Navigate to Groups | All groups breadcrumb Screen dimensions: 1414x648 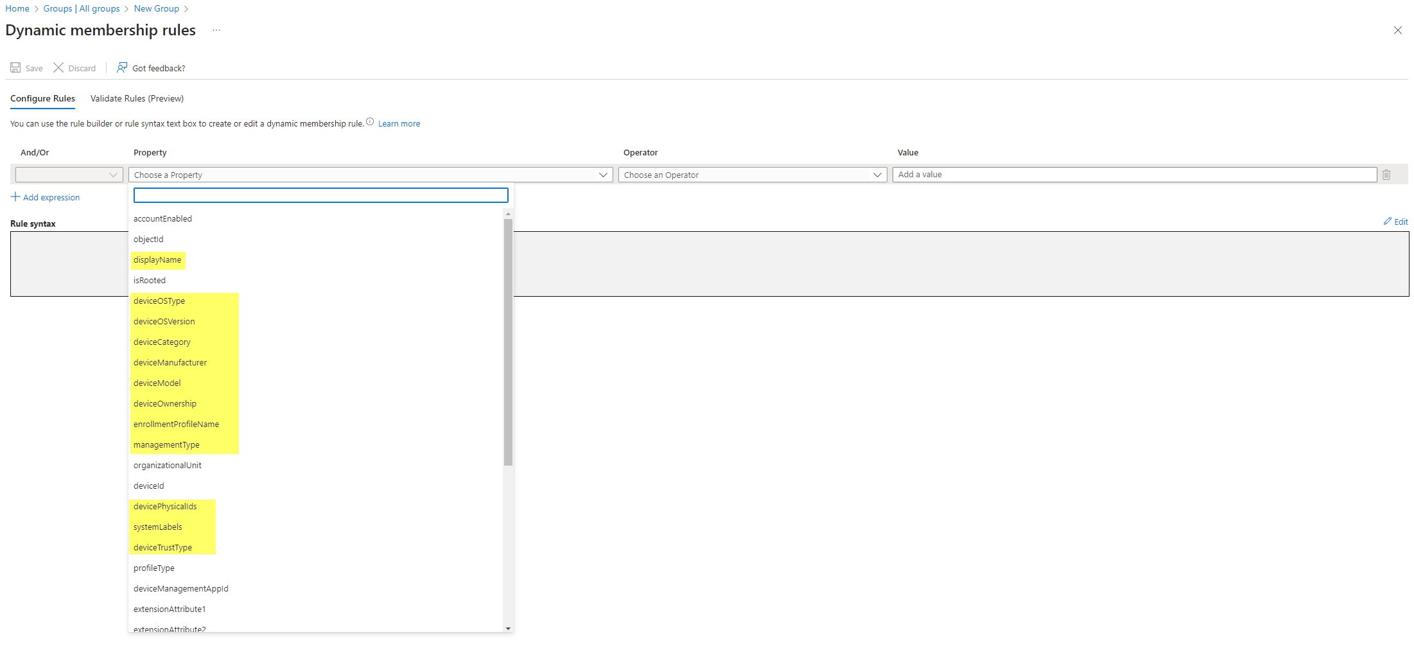[x=82, y=8]
